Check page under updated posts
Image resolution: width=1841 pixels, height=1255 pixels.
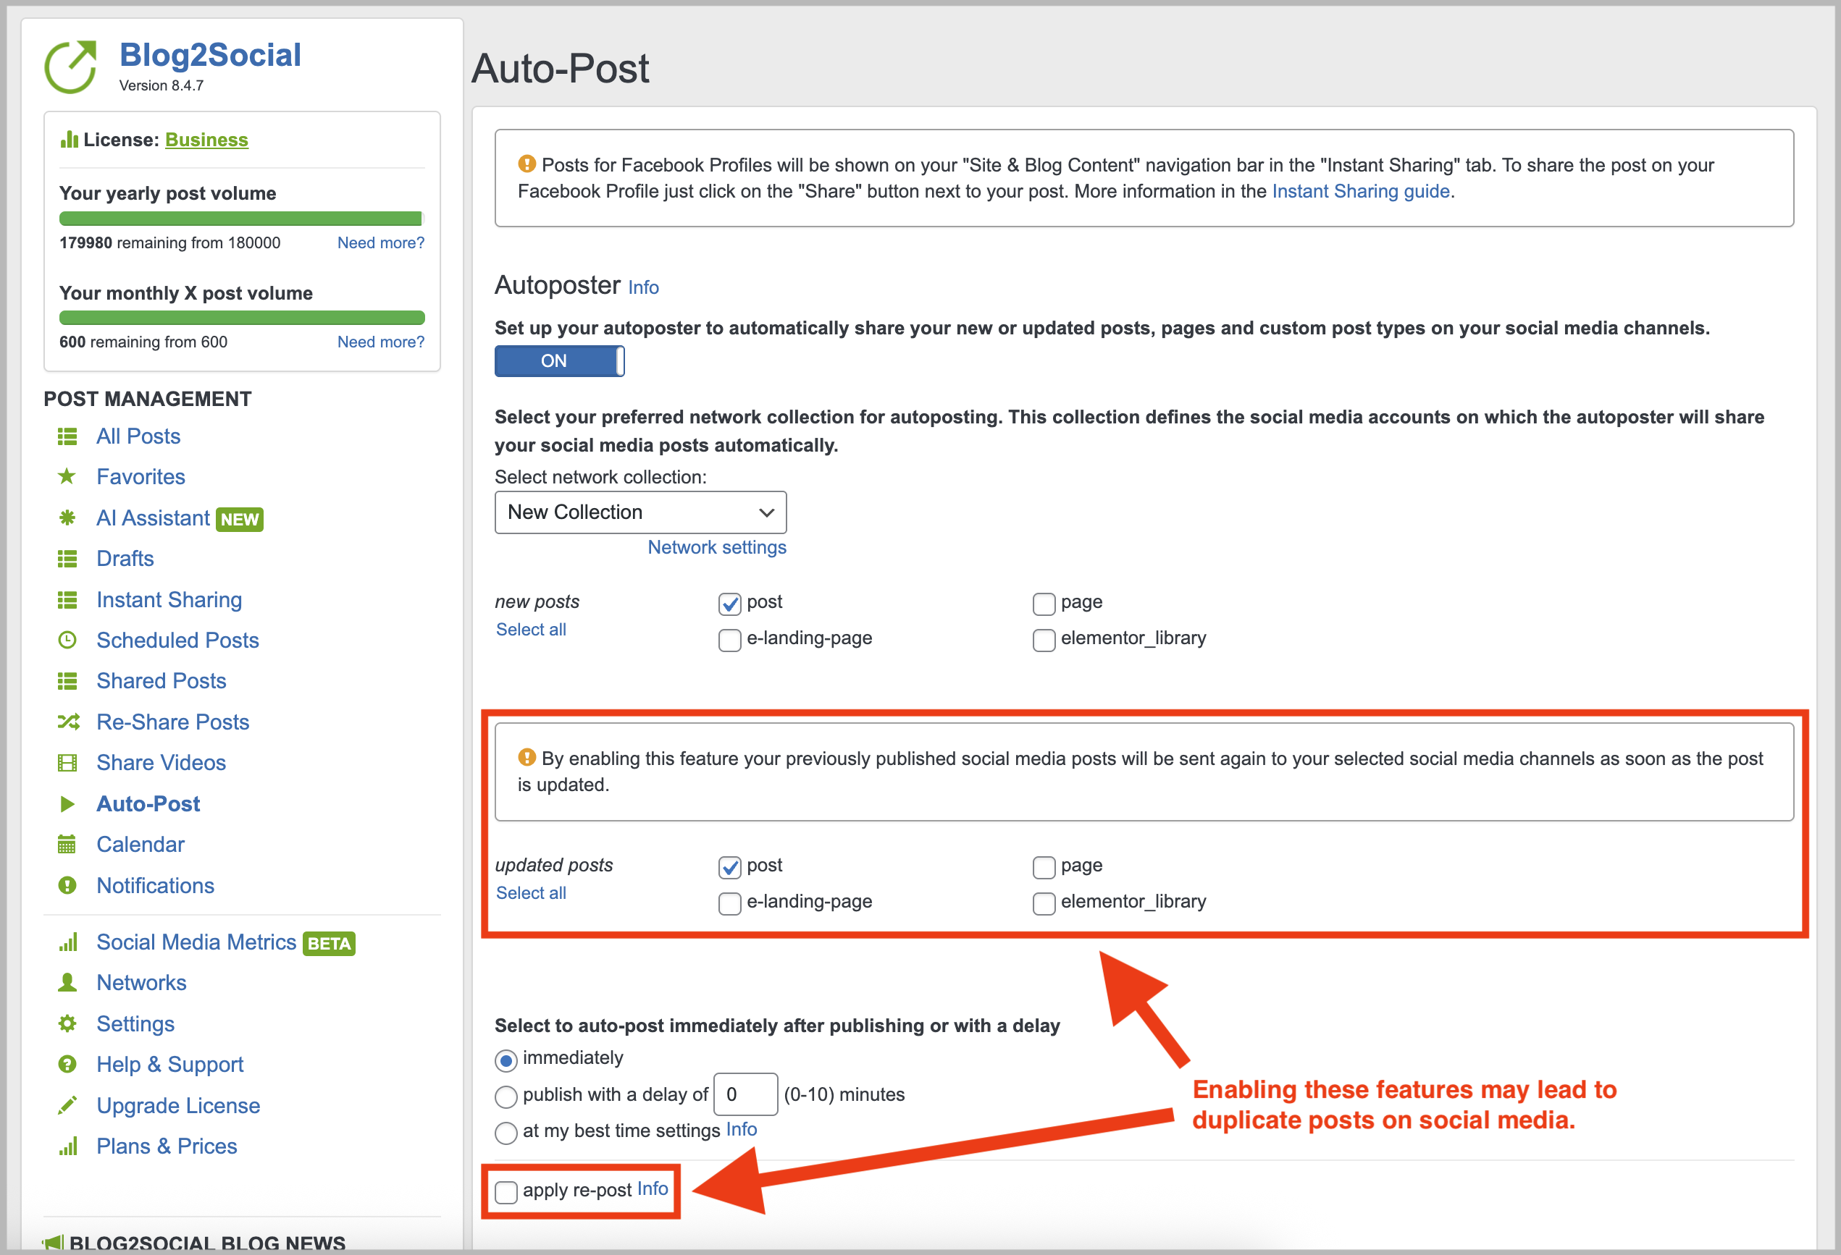pos(1044,867)
